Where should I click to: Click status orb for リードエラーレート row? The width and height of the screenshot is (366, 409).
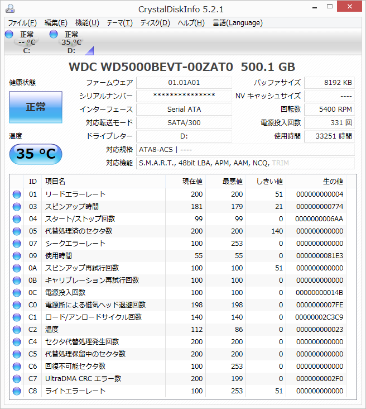pyautogui.click(x=17, y=194)
